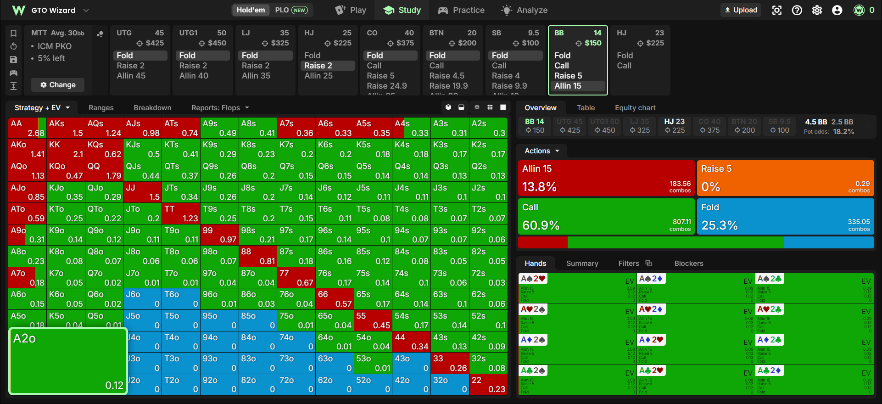Open the help question mark icon
The width and height of the screenshot is (882, 404).
pyautogui.click(x=797, y=10)
